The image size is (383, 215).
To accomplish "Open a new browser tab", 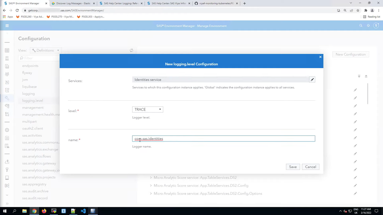I will coord(245,3).
